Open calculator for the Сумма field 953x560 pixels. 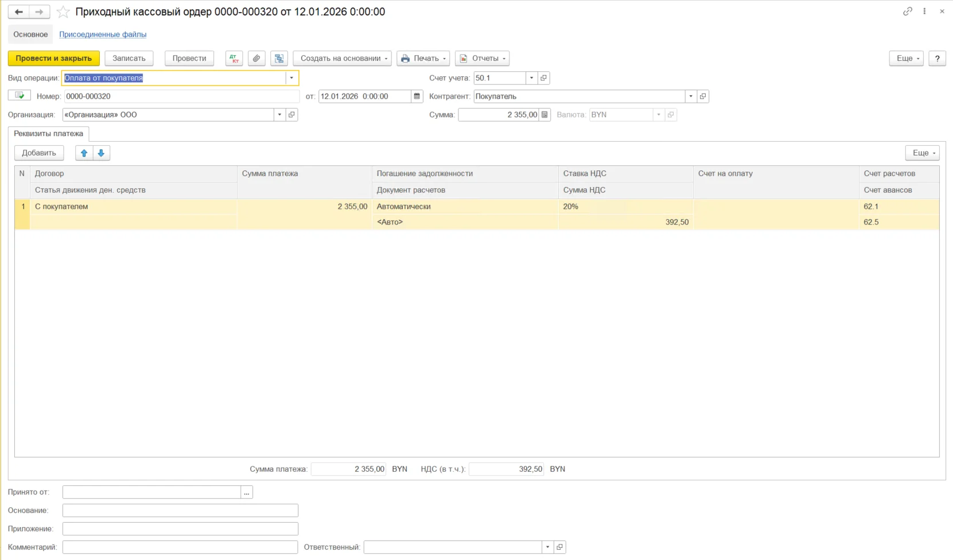544,115
